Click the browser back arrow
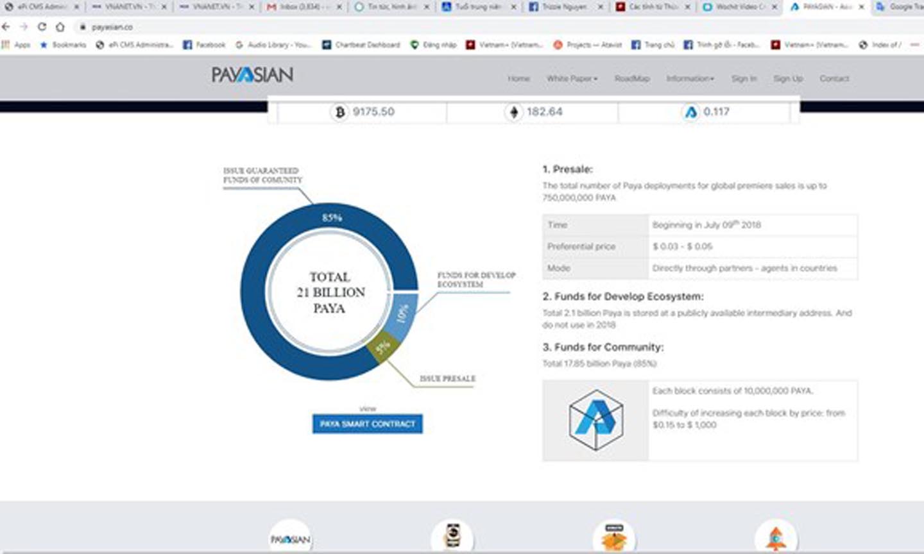924x554 pixels. click(6, 27)
